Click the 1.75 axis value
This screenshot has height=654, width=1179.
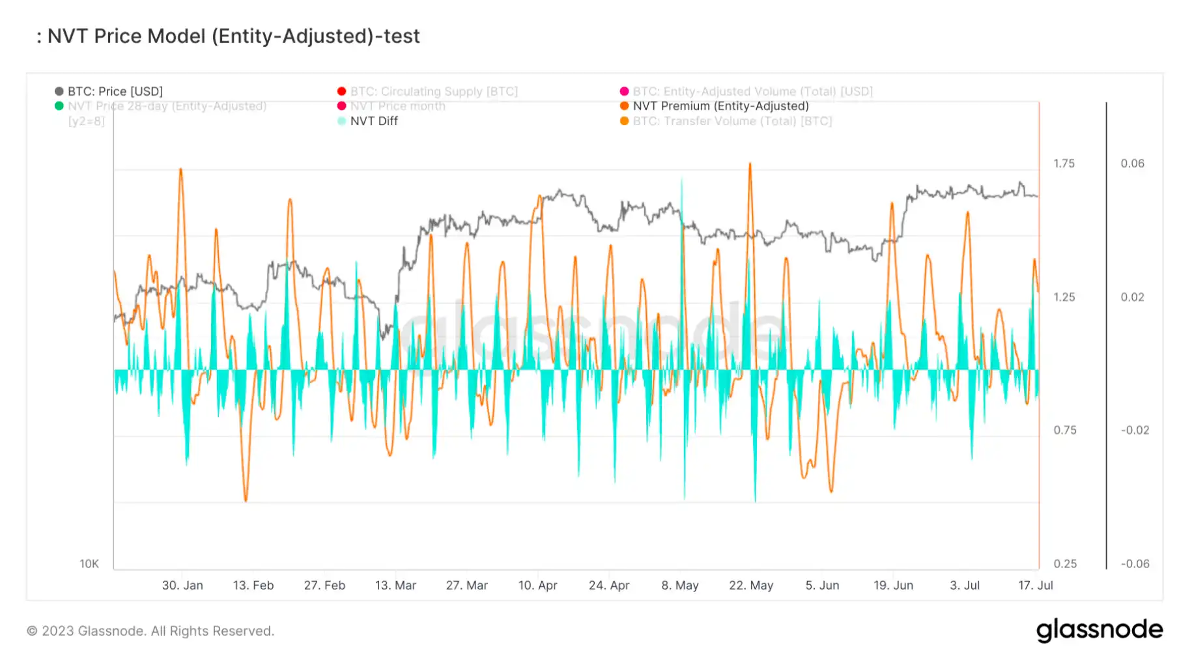point(1064,163)
